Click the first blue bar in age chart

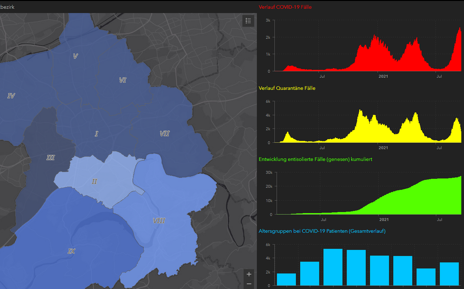click(286, 279)
